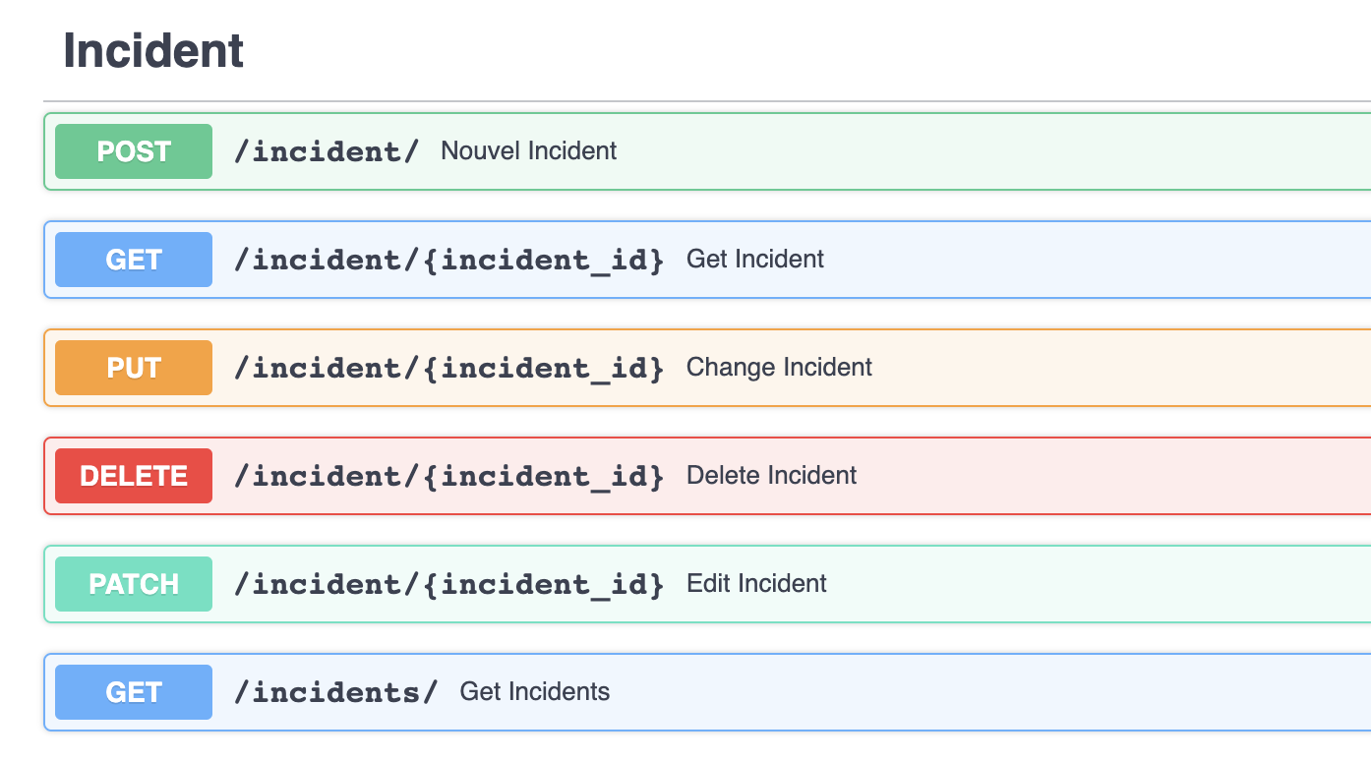Click the /incidents/ path text
1371x761 pixels.
pos(337,691)
